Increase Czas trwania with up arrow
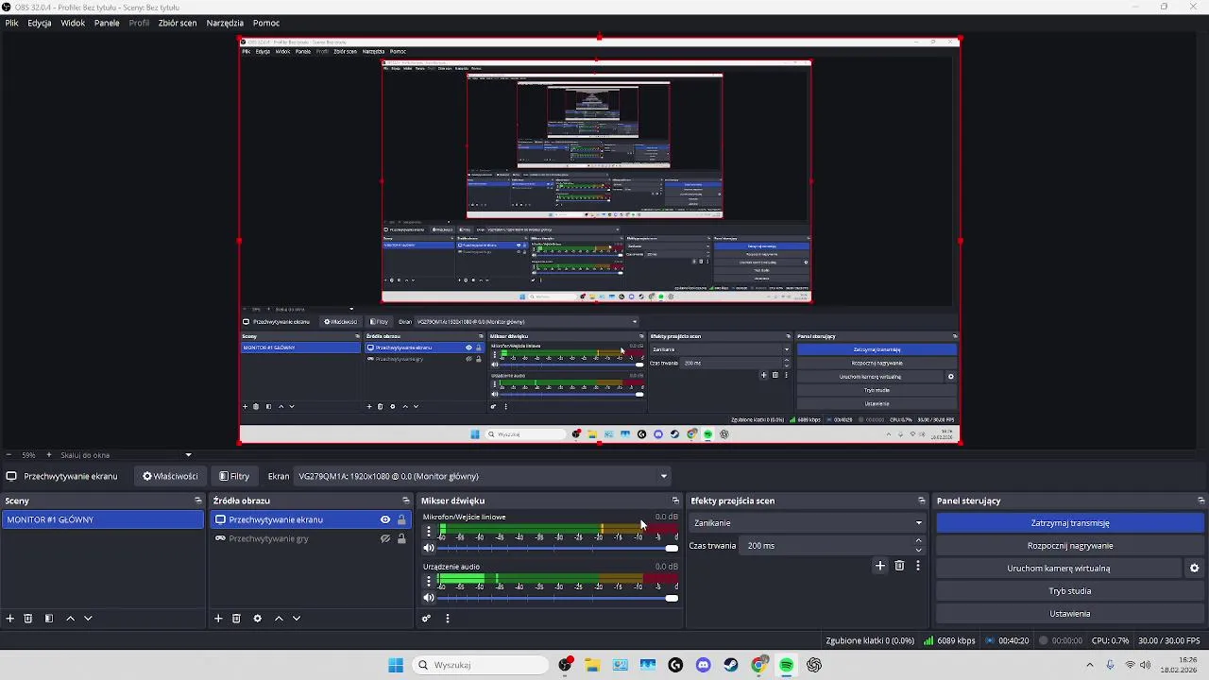Image resolution: width=1209 pixels, height=680 pixels. tap(918, 541)
